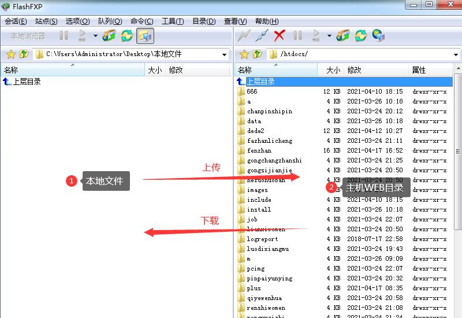Click the local pane bookmarks star

[10, 54]
